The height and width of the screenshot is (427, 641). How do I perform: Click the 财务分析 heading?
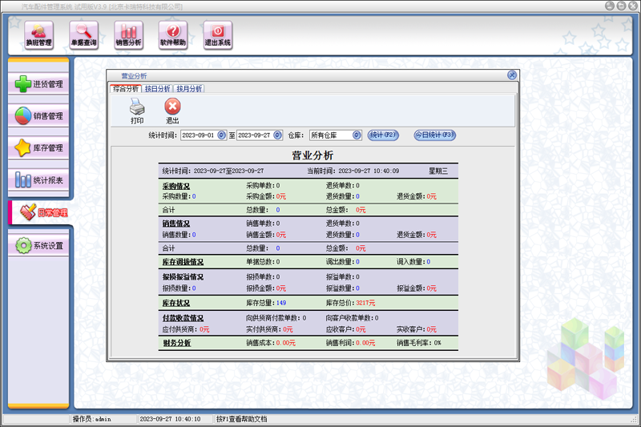(176, 343)
